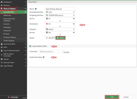The width and height of the screenshot is (137, 99).
Task: Click the policy Name input field
Action: coord(60,9)
